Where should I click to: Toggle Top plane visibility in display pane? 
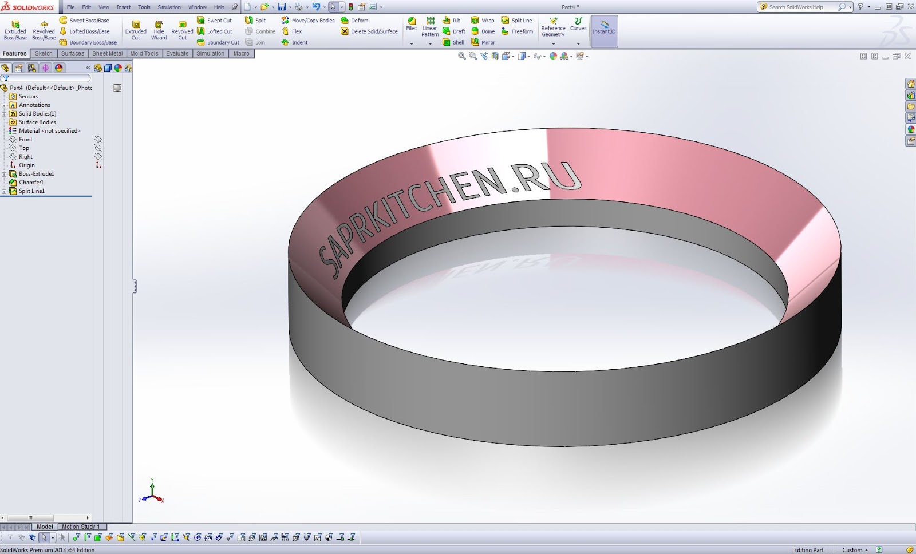point(98,148)
